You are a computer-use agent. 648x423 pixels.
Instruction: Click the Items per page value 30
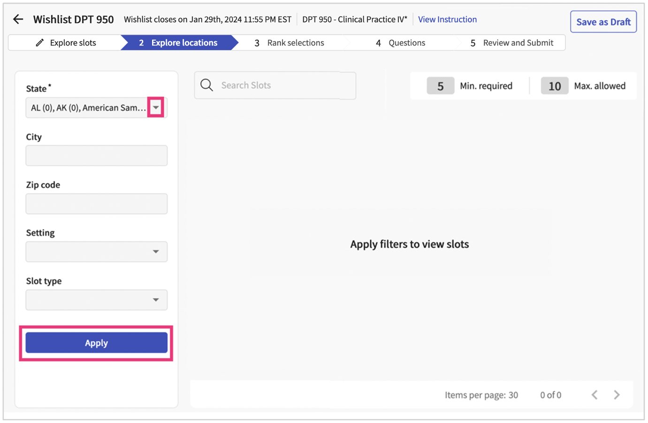[513, 395]
